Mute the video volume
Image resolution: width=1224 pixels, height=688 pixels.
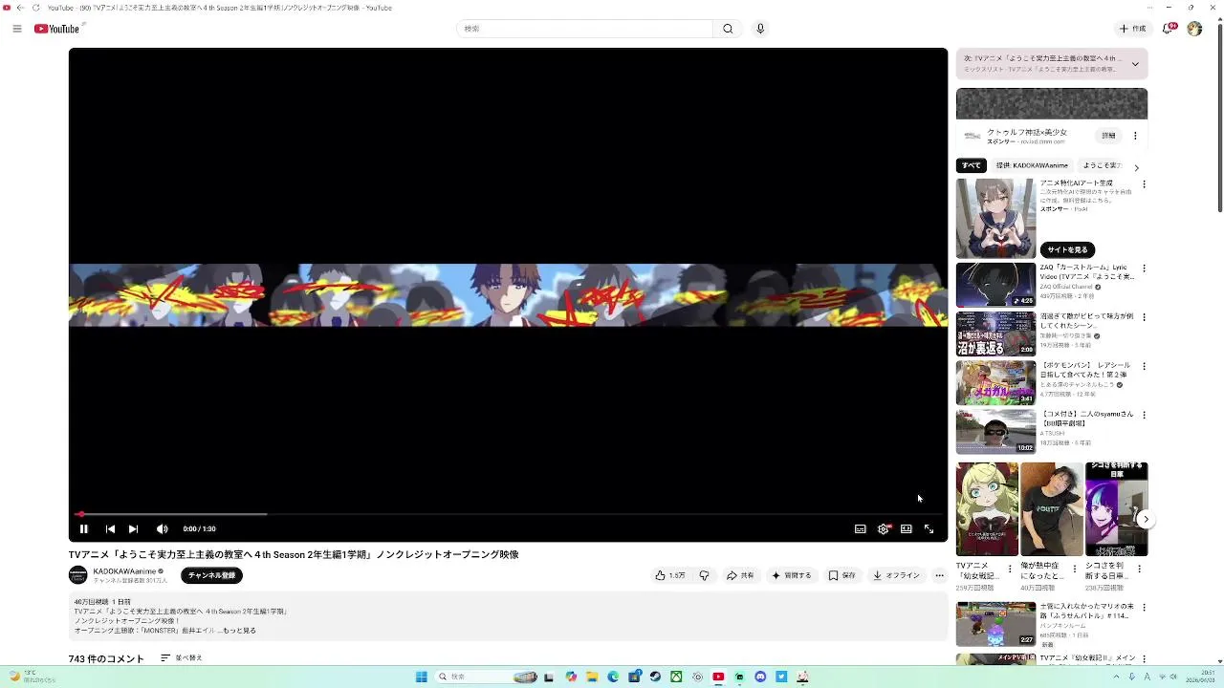pyautogui.click(x=163, y=528)
